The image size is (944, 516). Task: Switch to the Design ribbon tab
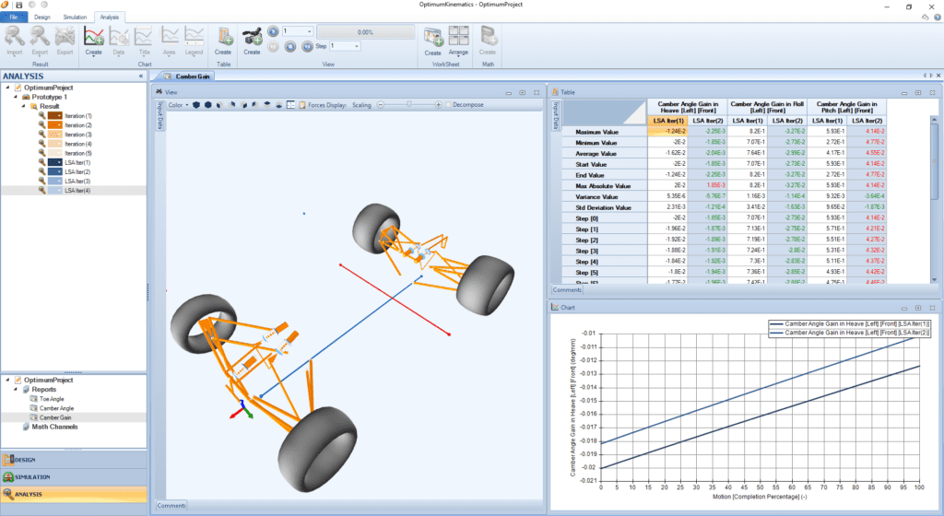42,17
